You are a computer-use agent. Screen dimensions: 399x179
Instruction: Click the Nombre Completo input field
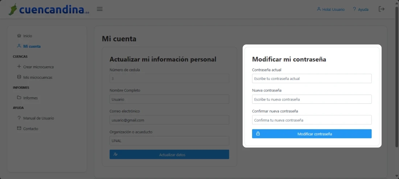pyautogui.click(x=169, y=99)
